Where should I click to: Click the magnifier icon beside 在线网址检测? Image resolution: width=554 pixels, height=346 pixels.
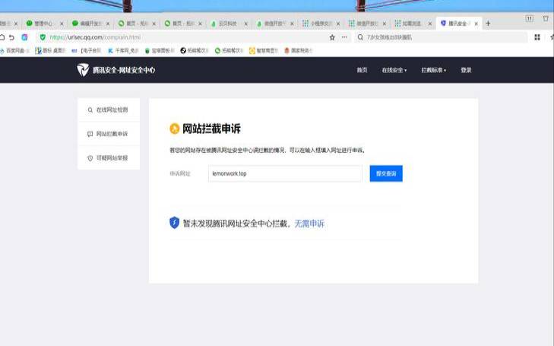click(x=90, y=110)
